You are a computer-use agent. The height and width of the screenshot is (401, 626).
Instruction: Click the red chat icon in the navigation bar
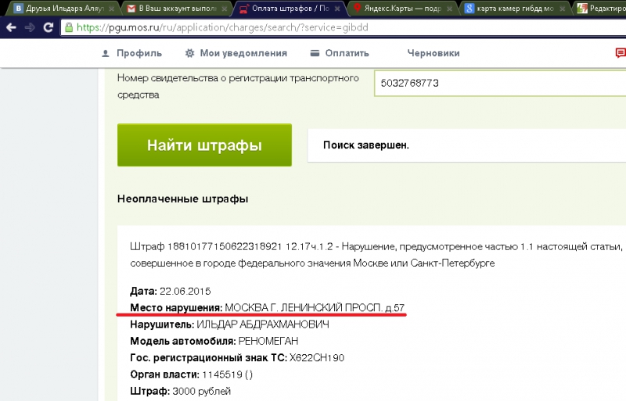click(x=621, y=53)
